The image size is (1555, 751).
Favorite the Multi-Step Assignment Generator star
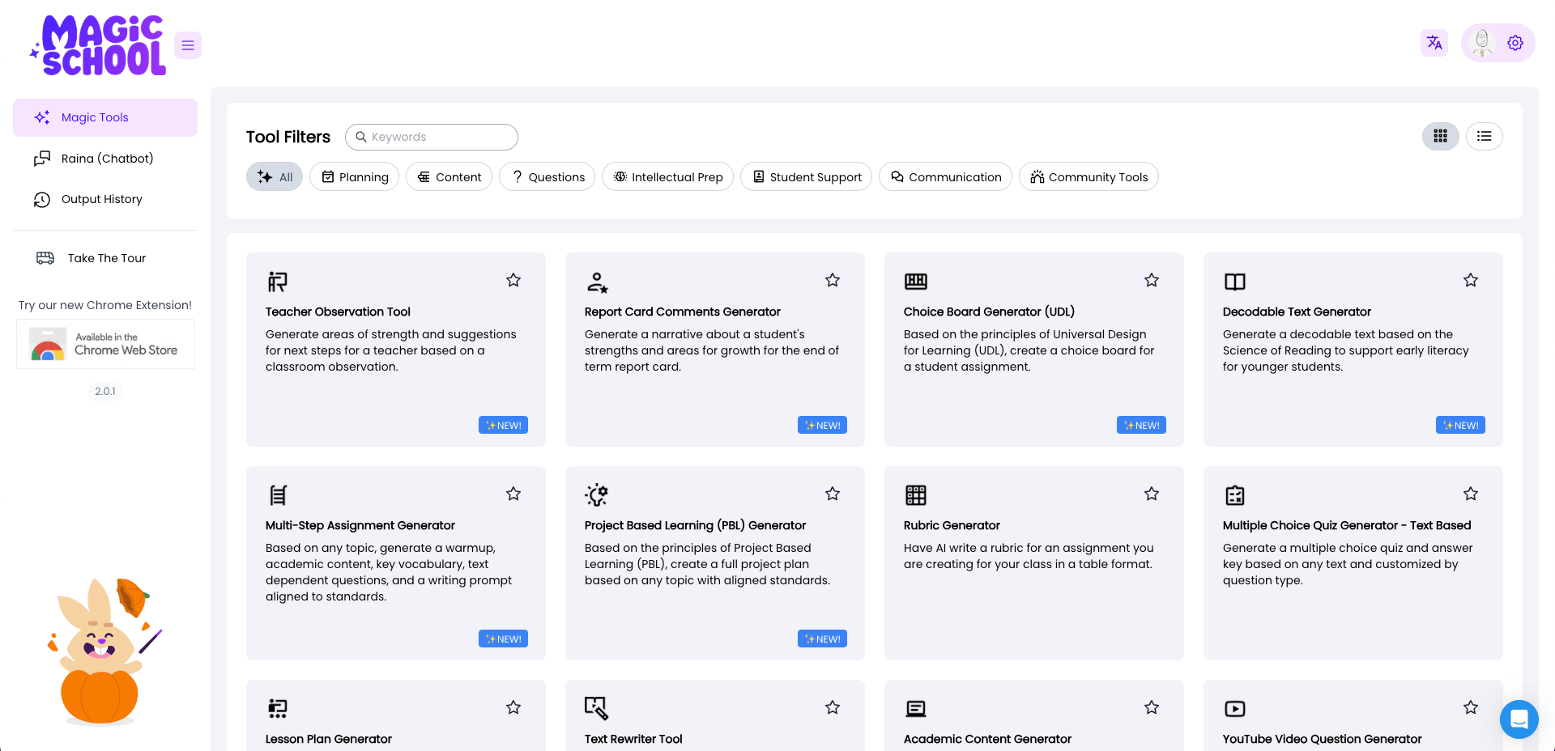[513, 494]
